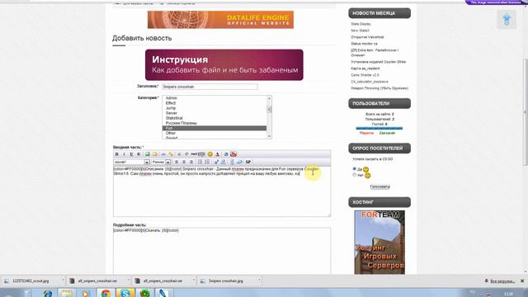Click the Голосовать vote button
This screenshot has height=297, width=528.
[379, 186]
